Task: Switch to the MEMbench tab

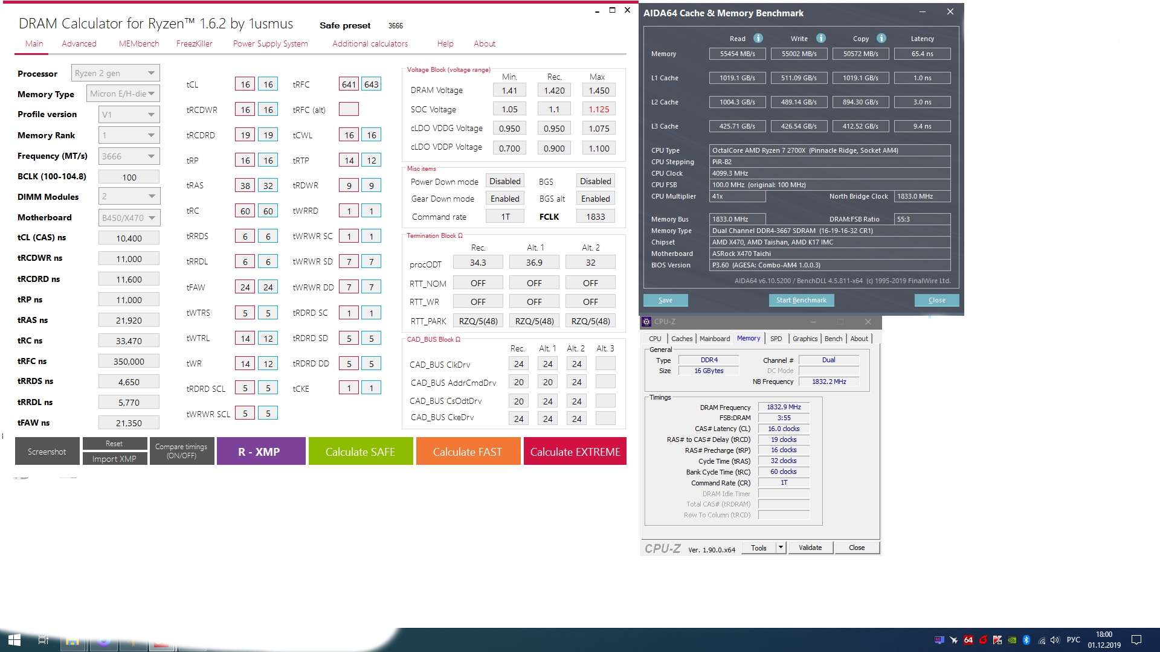Action: 139,43
